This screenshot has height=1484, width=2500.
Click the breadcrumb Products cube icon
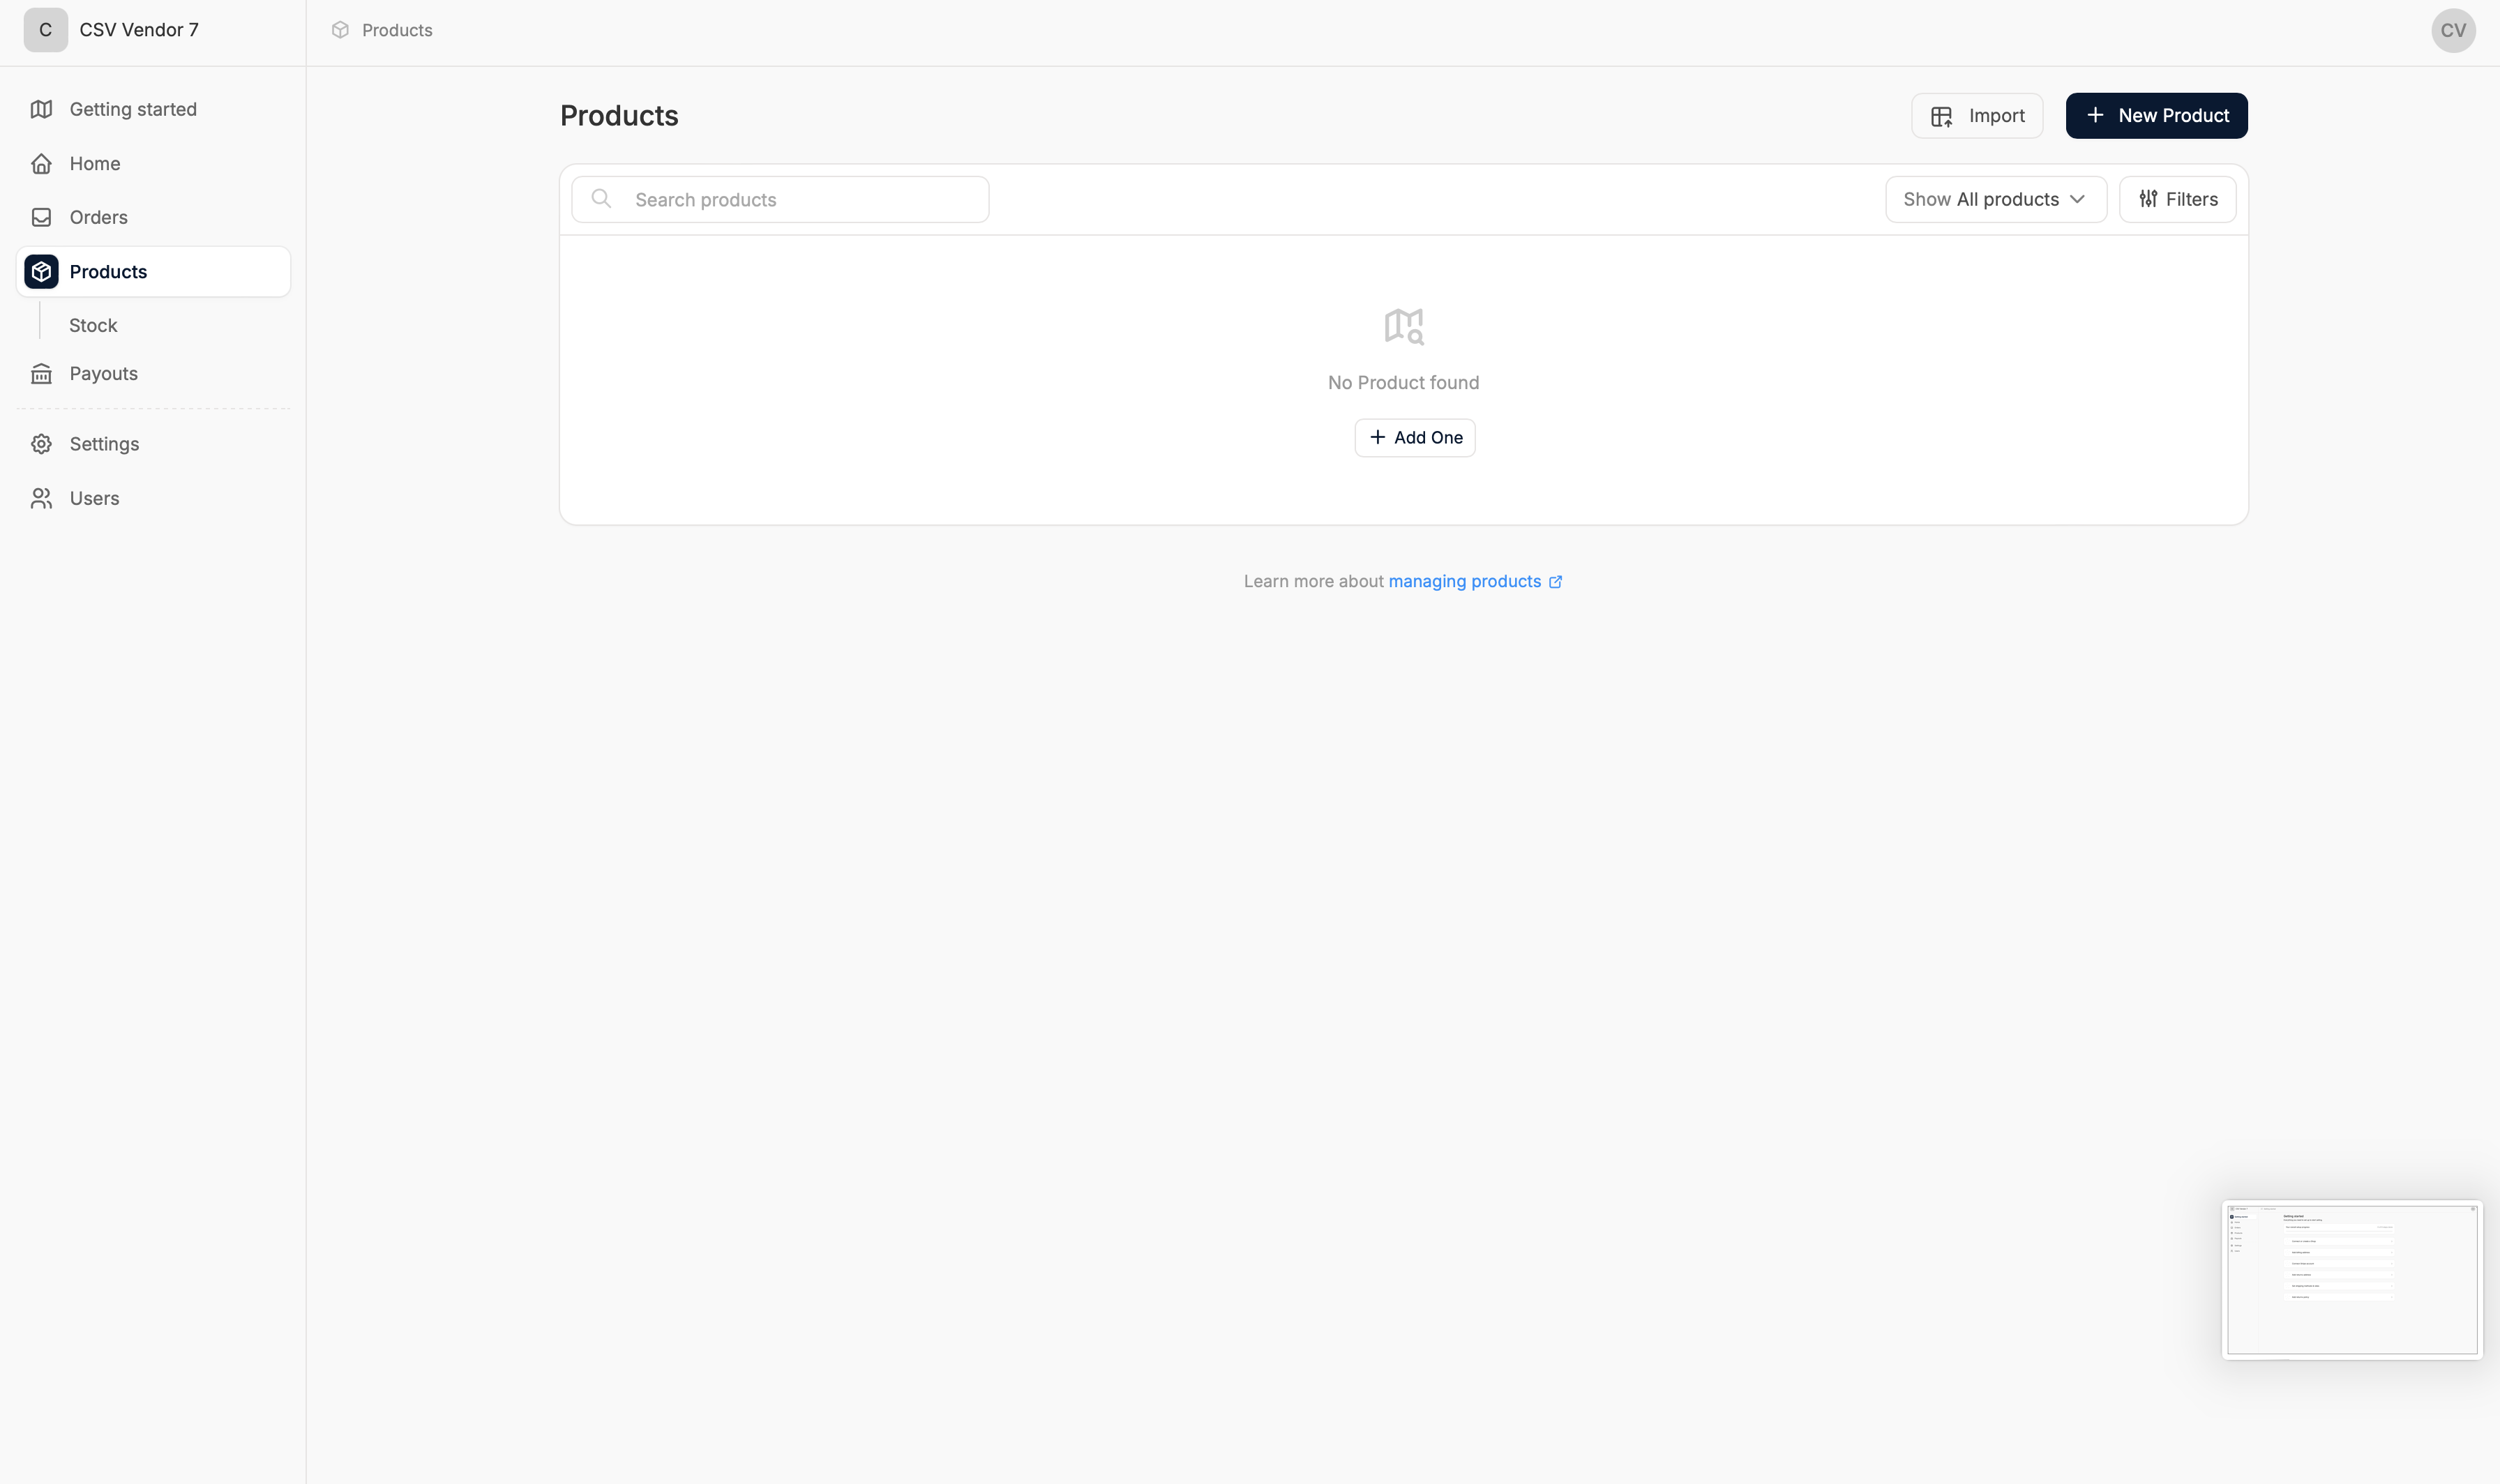pyautogui.click(x=340, y=30)
